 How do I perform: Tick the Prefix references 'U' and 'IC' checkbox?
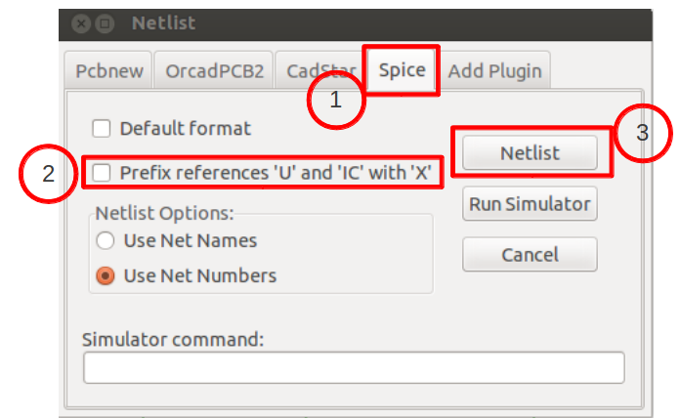(x=101, y=173)
